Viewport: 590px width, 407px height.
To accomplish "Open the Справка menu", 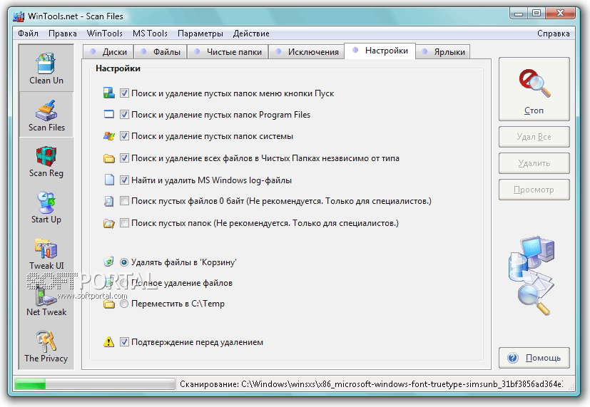I will coord(553,34).
